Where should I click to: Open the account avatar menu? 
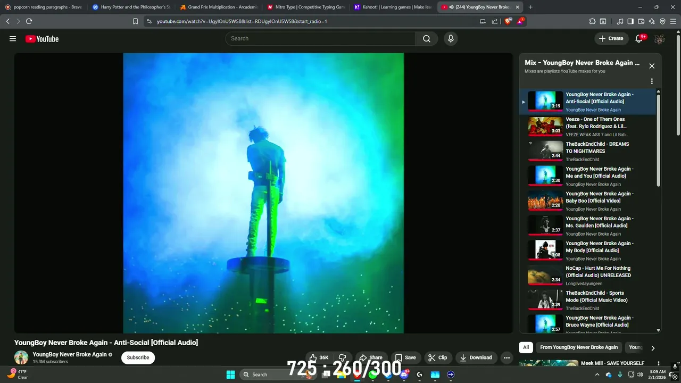(660, 39)
